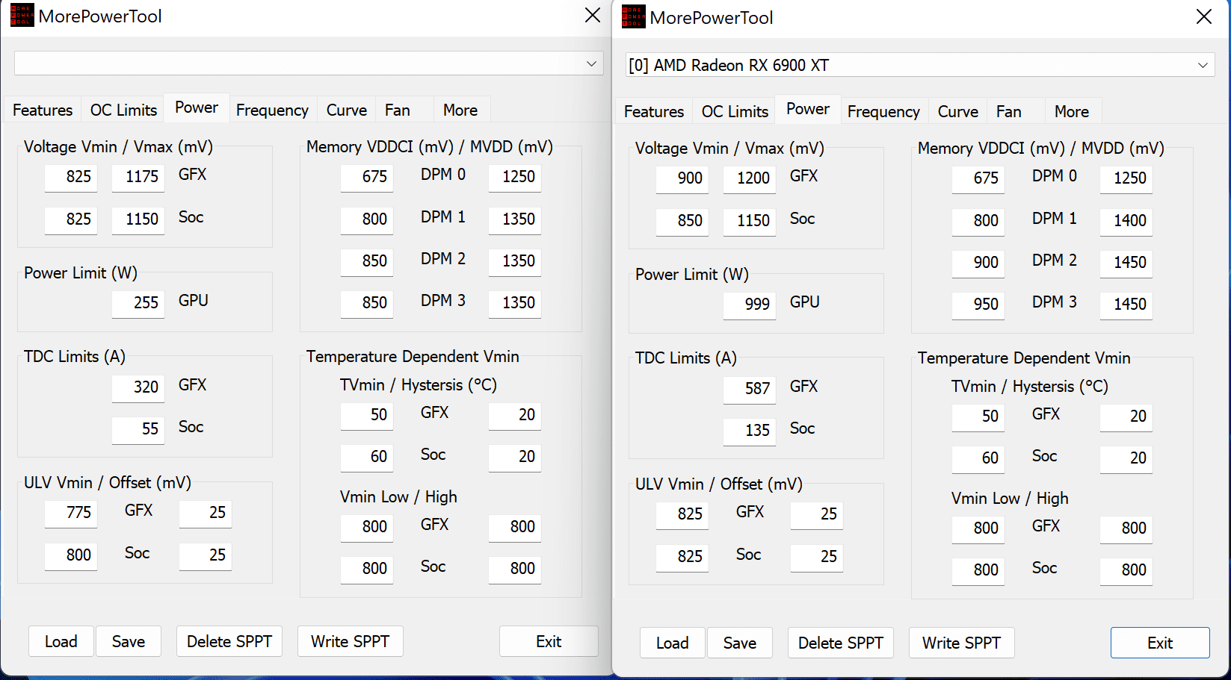
Task: Click Exit button in right window
Action: pyautogui.click(x=1160, y=643)
